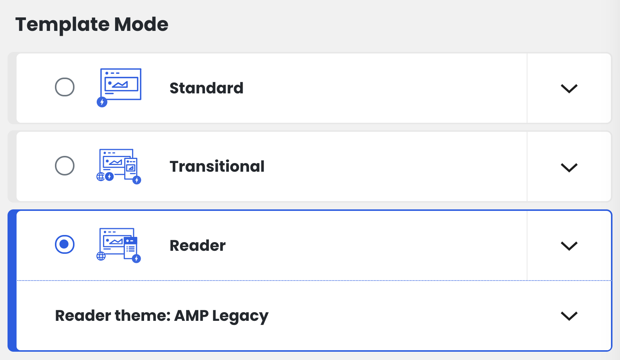Click the Transitional mode paired-pages illustration icon
The height and width of the screenshot is (360, 620).
pos(119,166)
